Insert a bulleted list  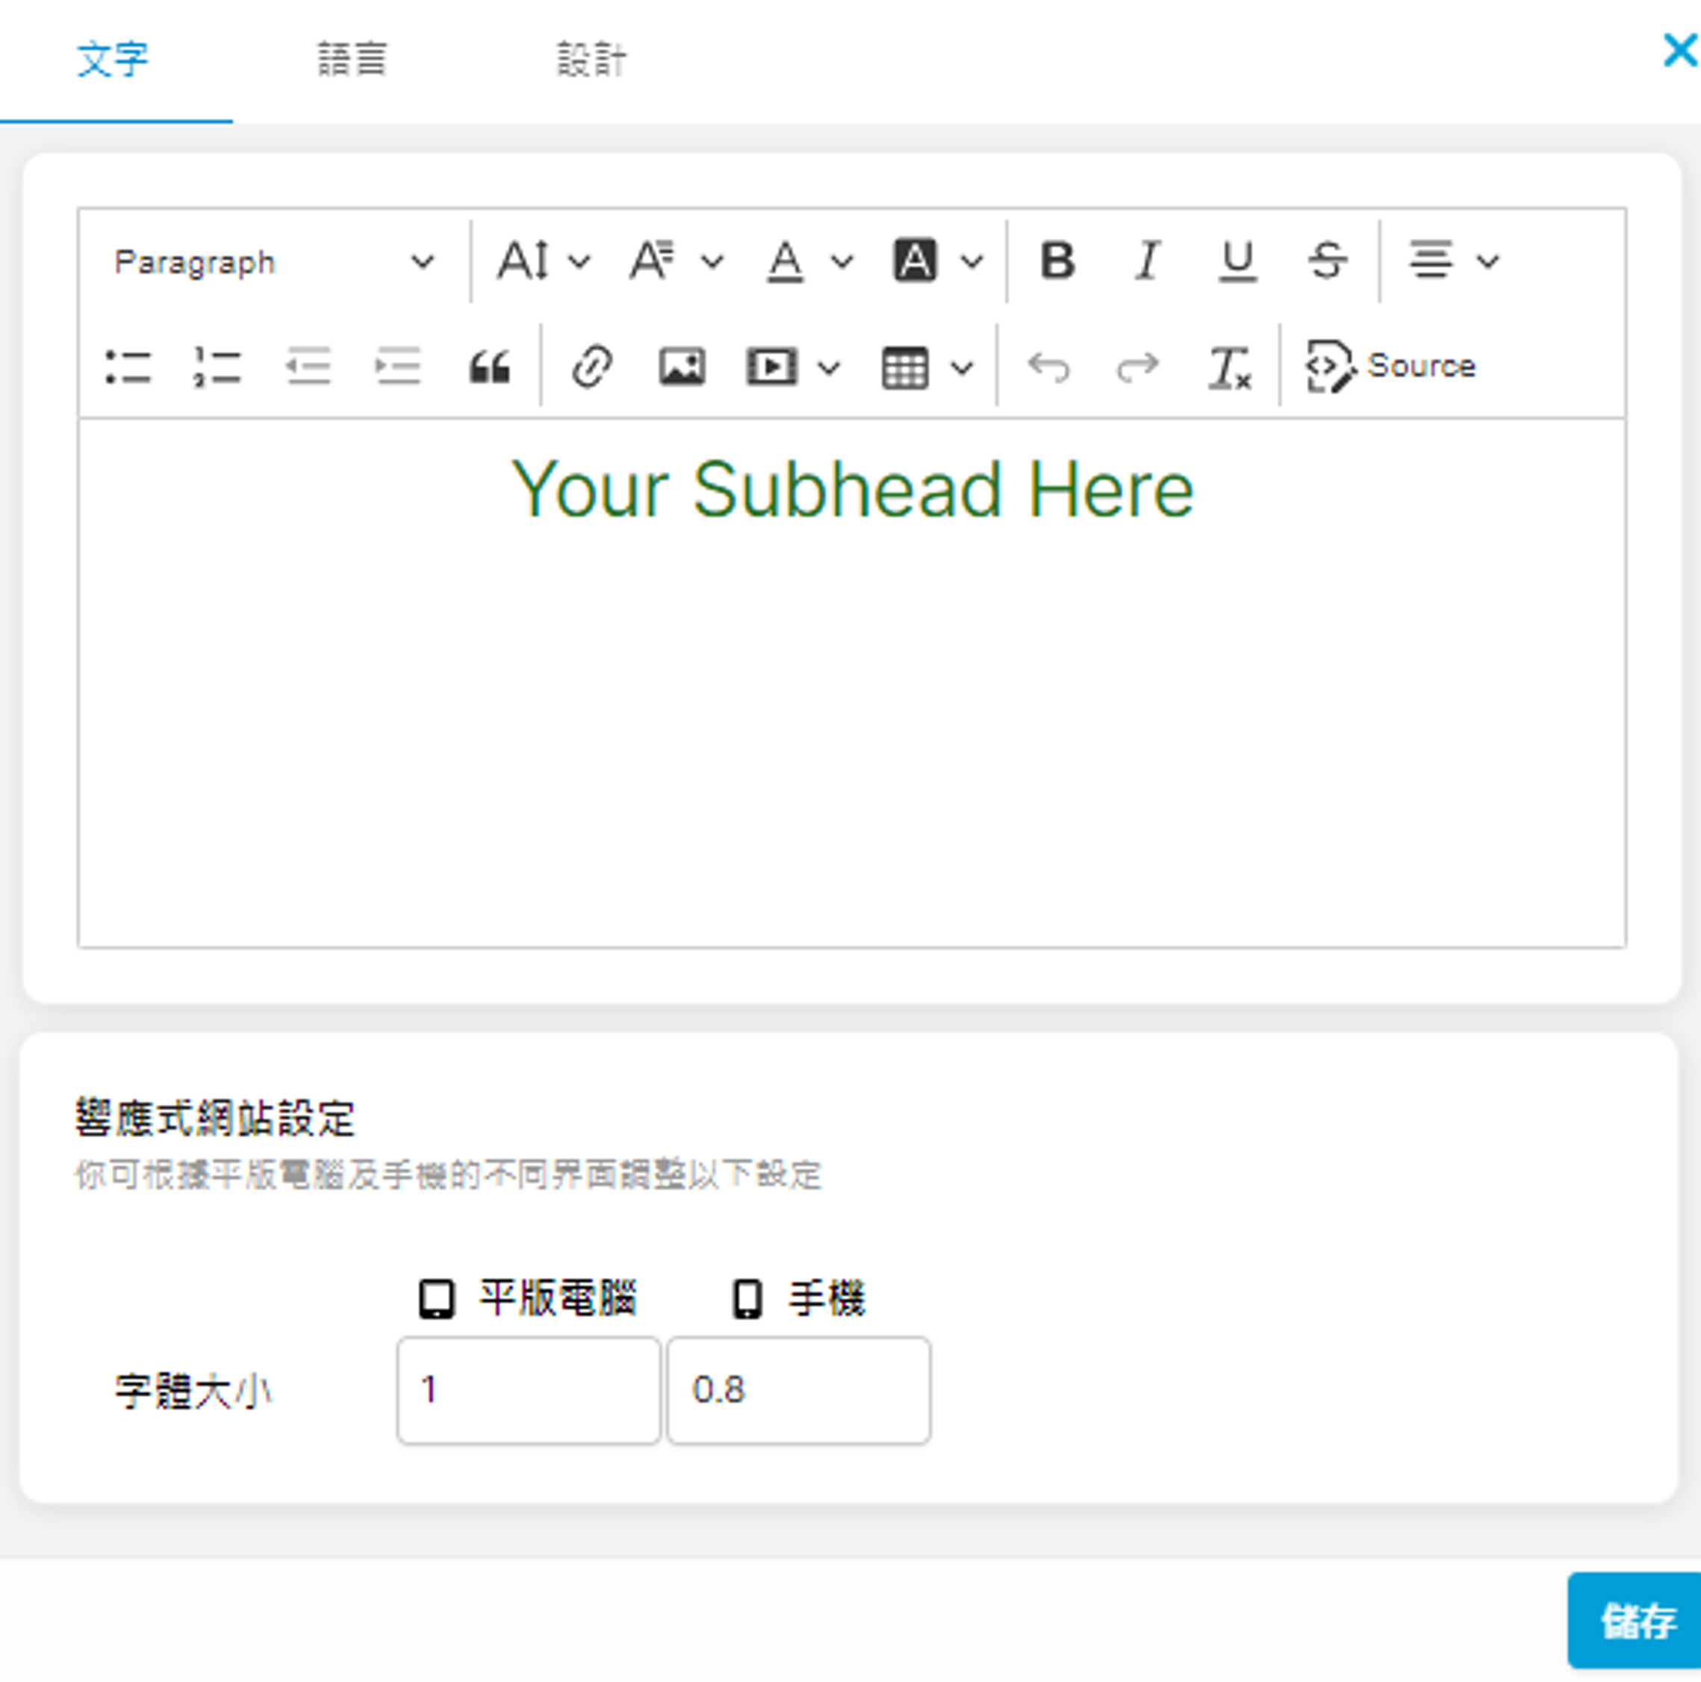point(128,367)
